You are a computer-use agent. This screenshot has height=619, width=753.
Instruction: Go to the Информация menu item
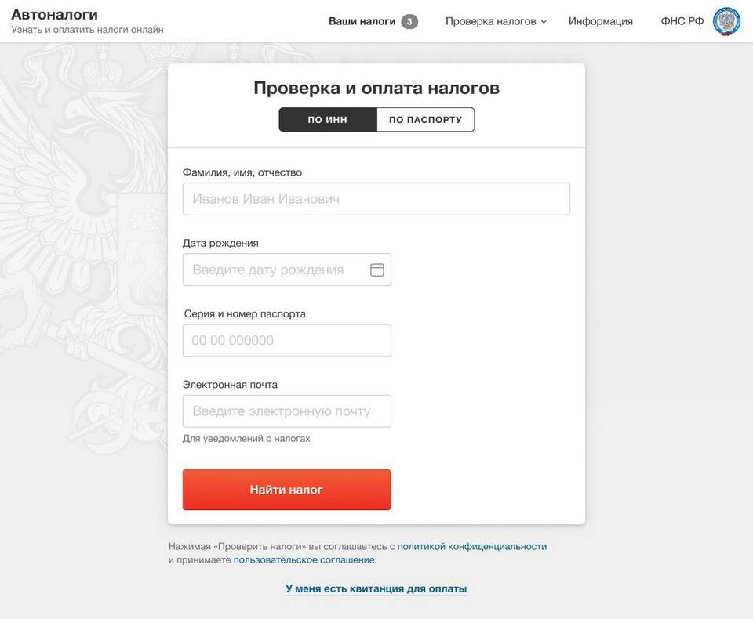[x=600, y=21]
